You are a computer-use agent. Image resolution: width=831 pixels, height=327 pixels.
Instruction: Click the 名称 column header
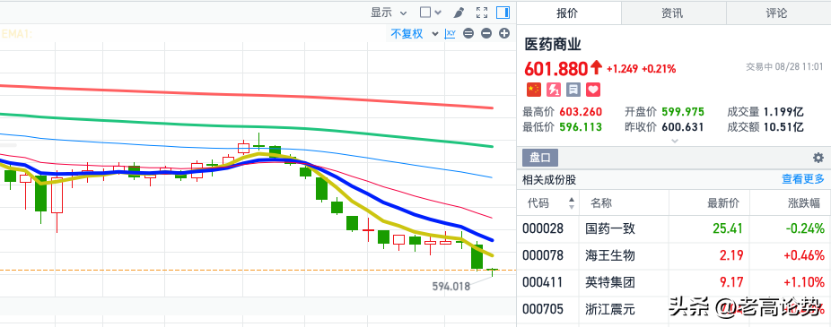(x=601, y=202)
